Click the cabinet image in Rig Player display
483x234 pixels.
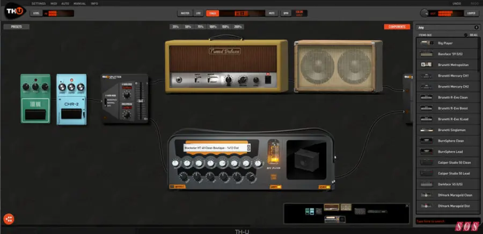(x=306, y=160)
